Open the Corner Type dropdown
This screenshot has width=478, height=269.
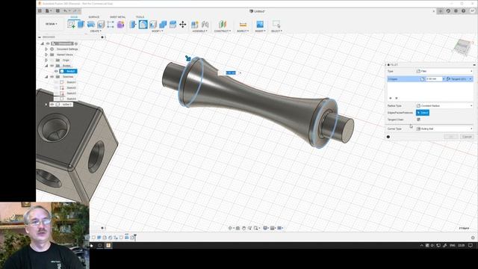(x=444, y=129)
